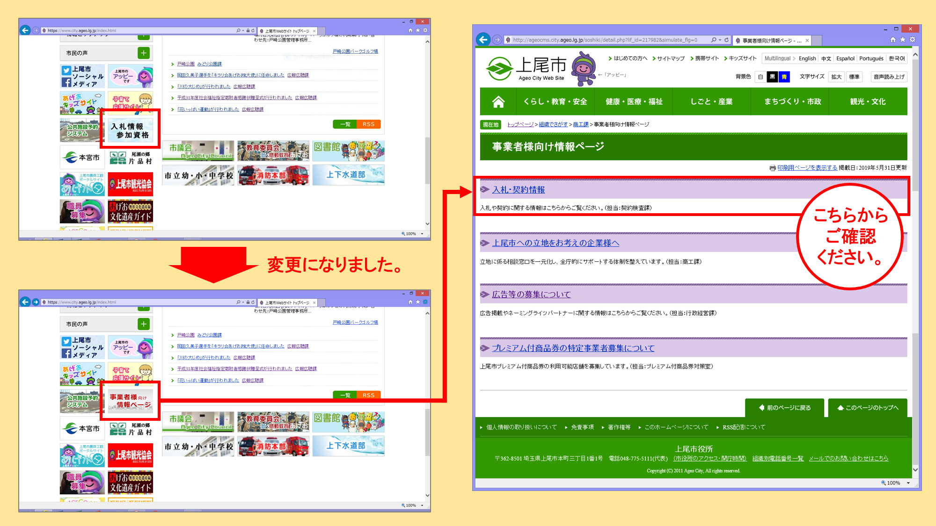Click 教育委員会 banner in top-left window
Viewport: 936px width, 526px height.
coord(273,151)
